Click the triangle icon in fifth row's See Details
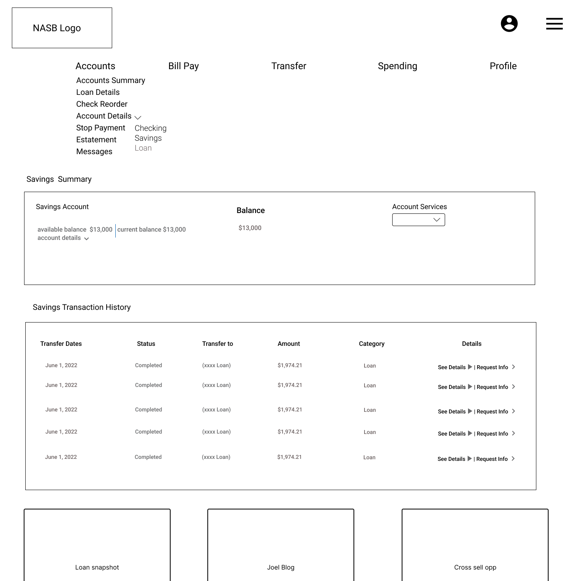This screenshot has width=579, height=581. coord(470,458)
